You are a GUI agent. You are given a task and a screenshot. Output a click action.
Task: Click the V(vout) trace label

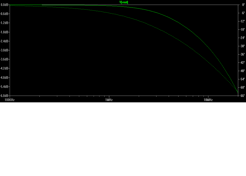click(124, 2)
